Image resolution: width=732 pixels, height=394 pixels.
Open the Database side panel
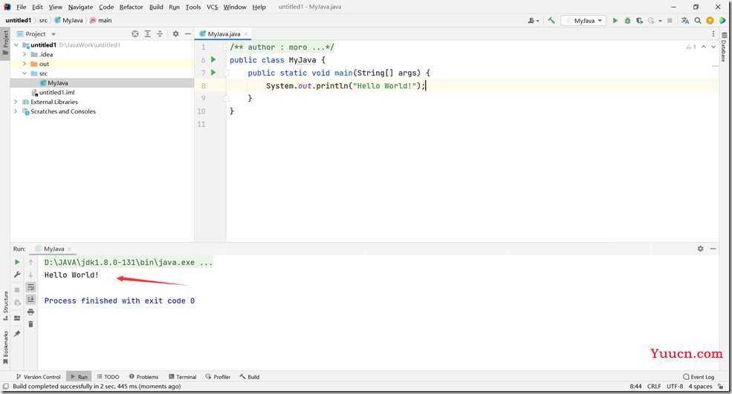point(724,47)
